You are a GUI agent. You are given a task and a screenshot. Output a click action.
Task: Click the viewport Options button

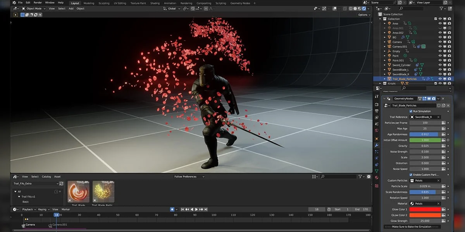[x=364, y=15]
